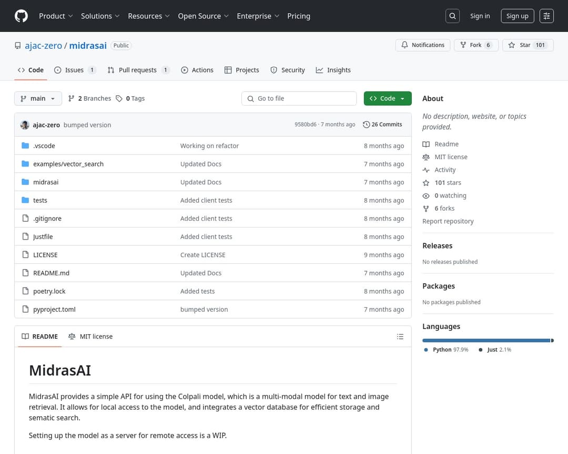Open the search magnifier button in header
This screenshot has width=568, height=454.
click(x=452, y=16)
